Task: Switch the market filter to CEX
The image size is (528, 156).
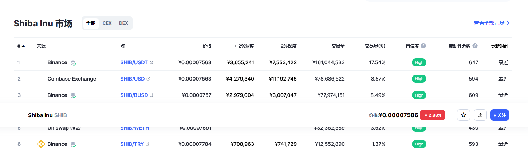Action: point(107,23)
